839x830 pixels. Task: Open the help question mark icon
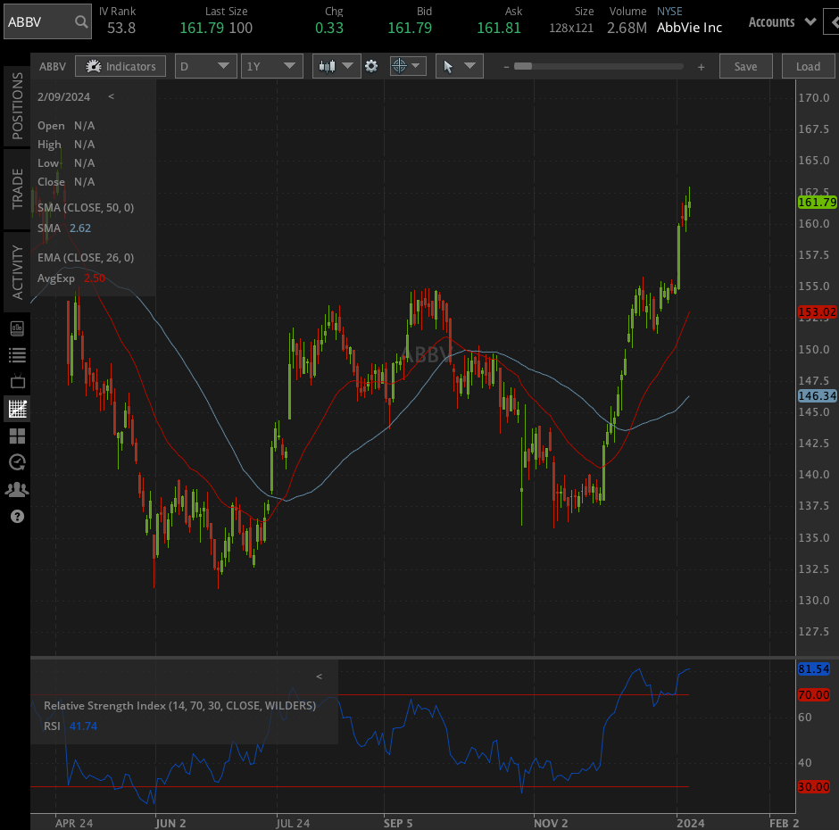click(x=17, y=516)
